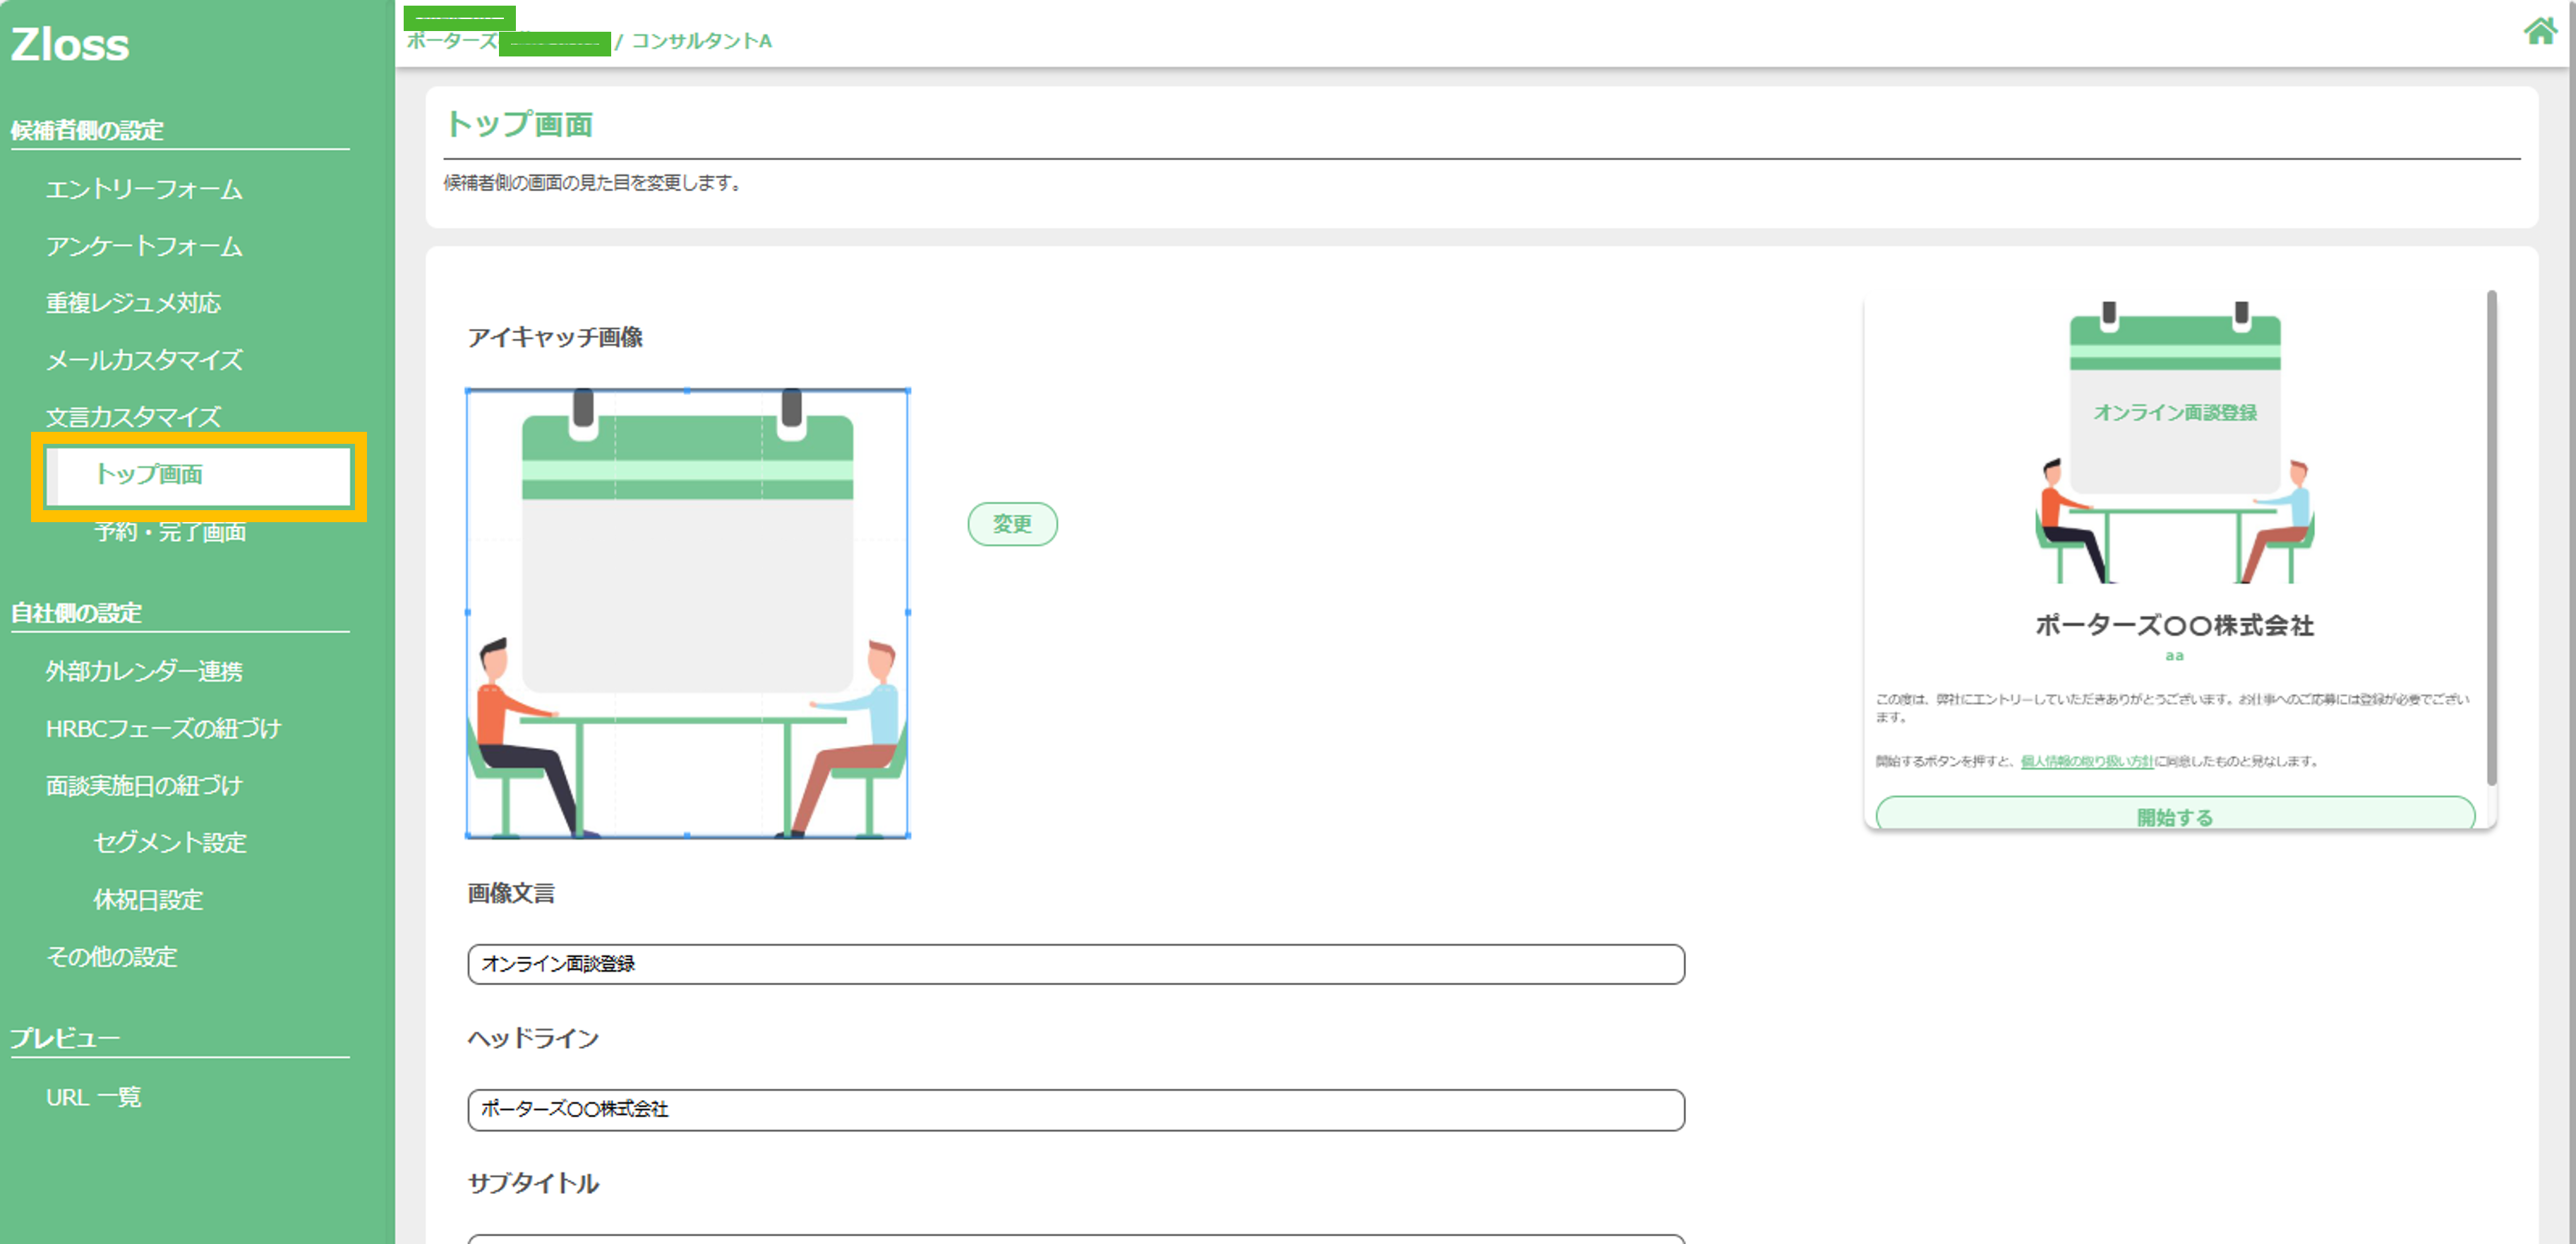Viewport: 2576px width, 1244px height.
Task: Click the Zloss logo
Action: (70, 45)
